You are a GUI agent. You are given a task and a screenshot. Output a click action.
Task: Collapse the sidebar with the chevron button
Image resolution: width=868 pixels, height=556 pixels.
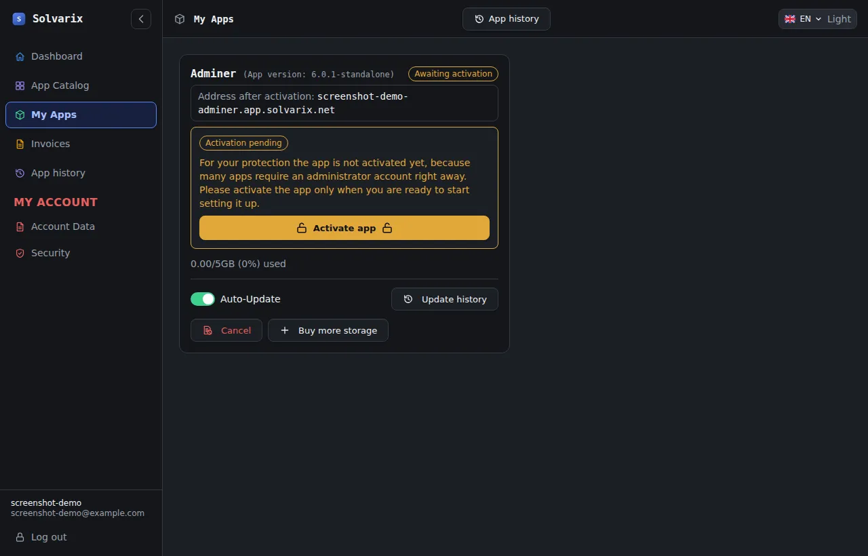click(141, 19)
